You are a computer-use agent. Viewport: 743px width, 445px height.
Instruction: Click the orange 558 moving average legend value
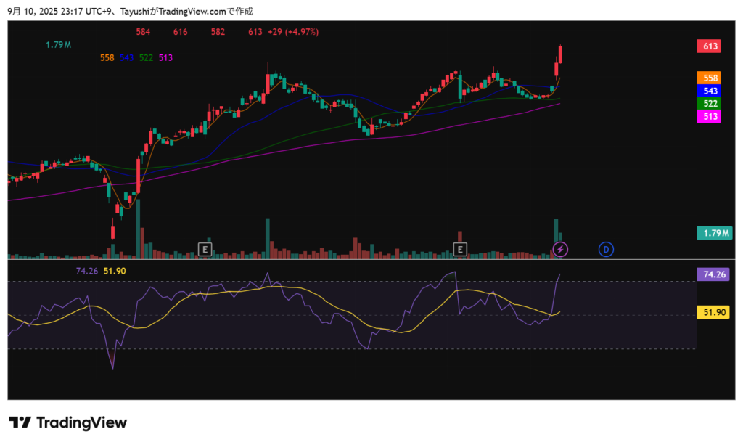click(x=107, y=57)
